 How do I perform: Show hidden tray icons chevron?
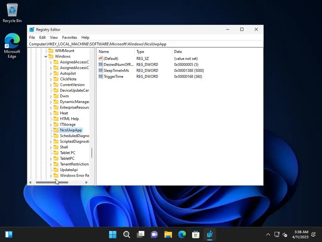coord(268,234)
